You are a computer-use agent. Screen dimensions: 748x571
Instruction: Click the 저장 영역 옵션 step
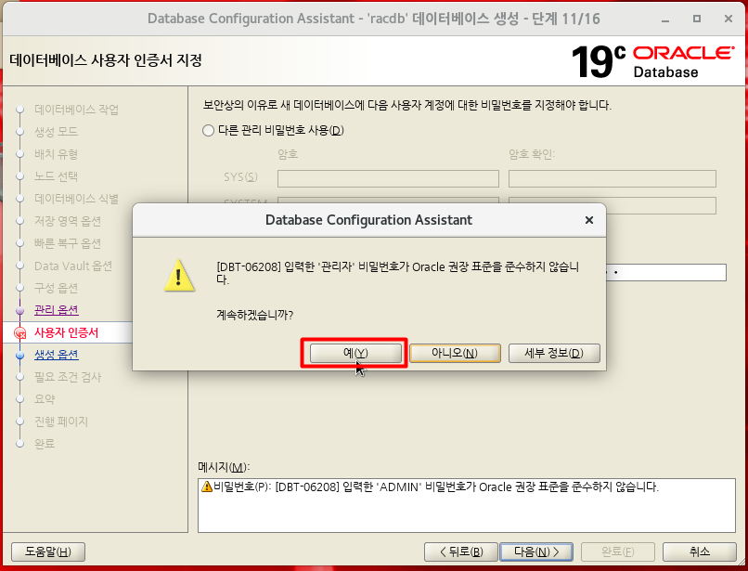point(67,221)
